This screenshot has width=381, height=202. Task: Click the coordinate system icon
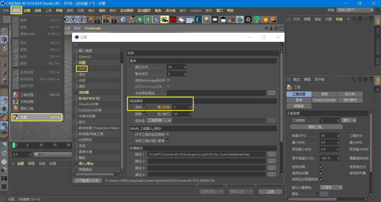pyautogui.click(x=90, y=19)
